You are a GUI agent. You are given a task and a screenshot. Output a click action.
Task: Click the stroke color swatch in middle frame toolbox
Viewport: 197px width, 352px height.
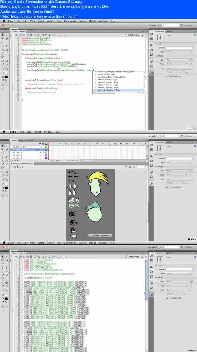pos(6,184)
